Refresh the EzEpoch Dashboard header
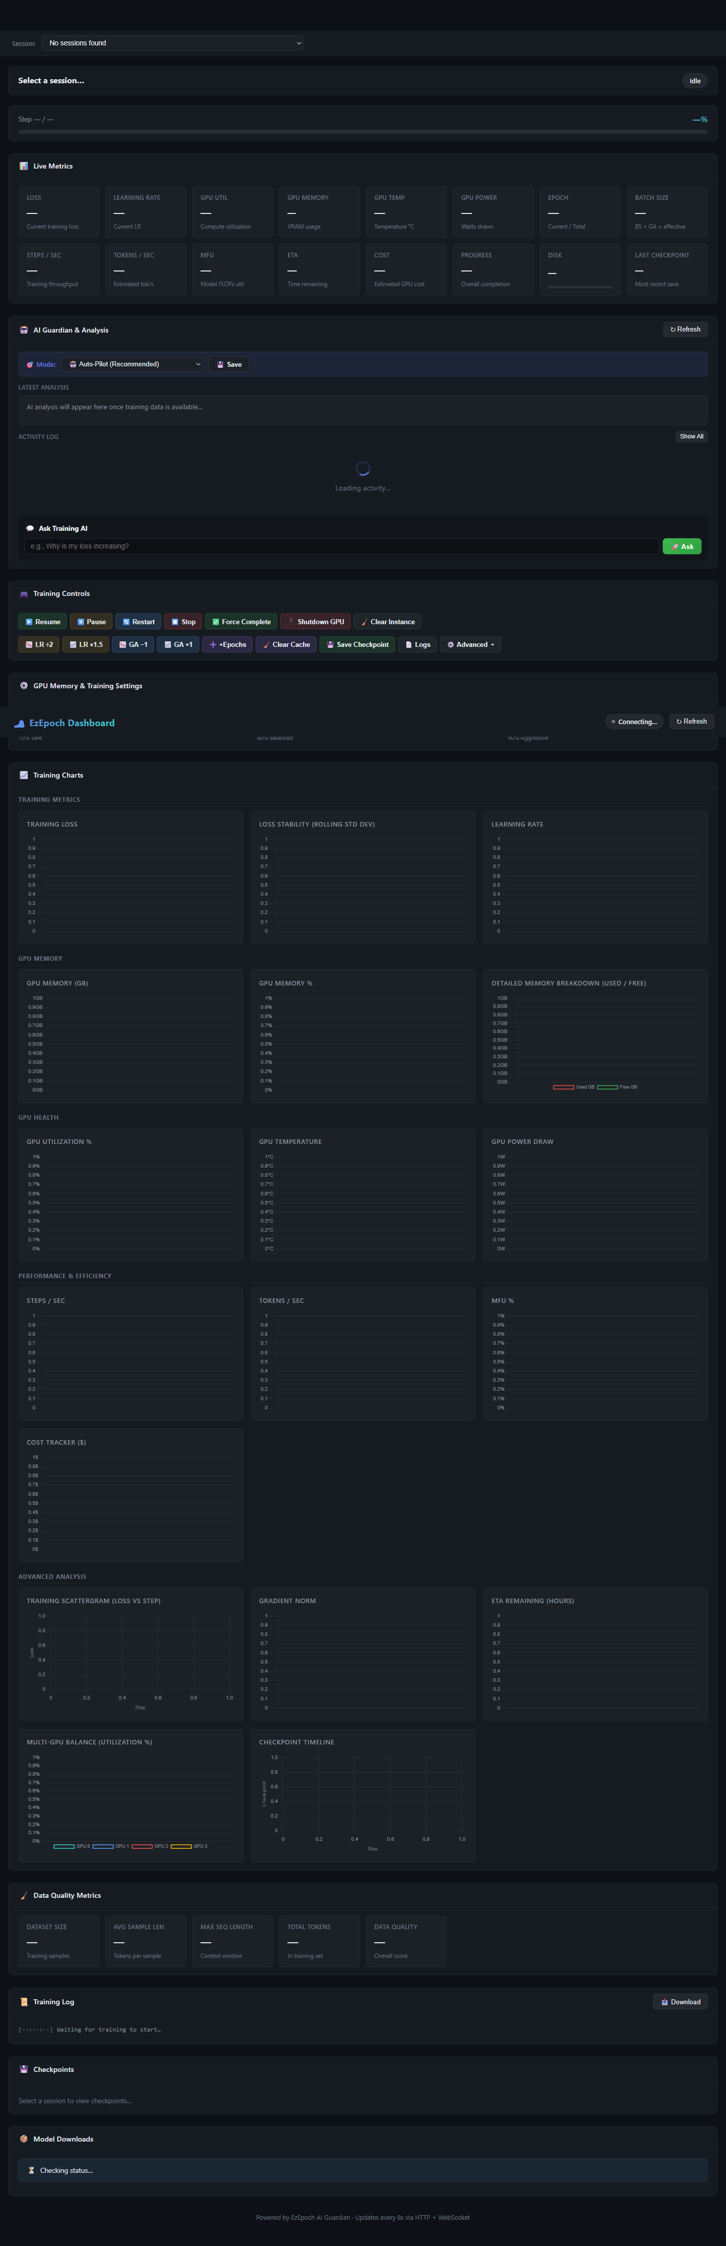 click(x=692, y=721)
